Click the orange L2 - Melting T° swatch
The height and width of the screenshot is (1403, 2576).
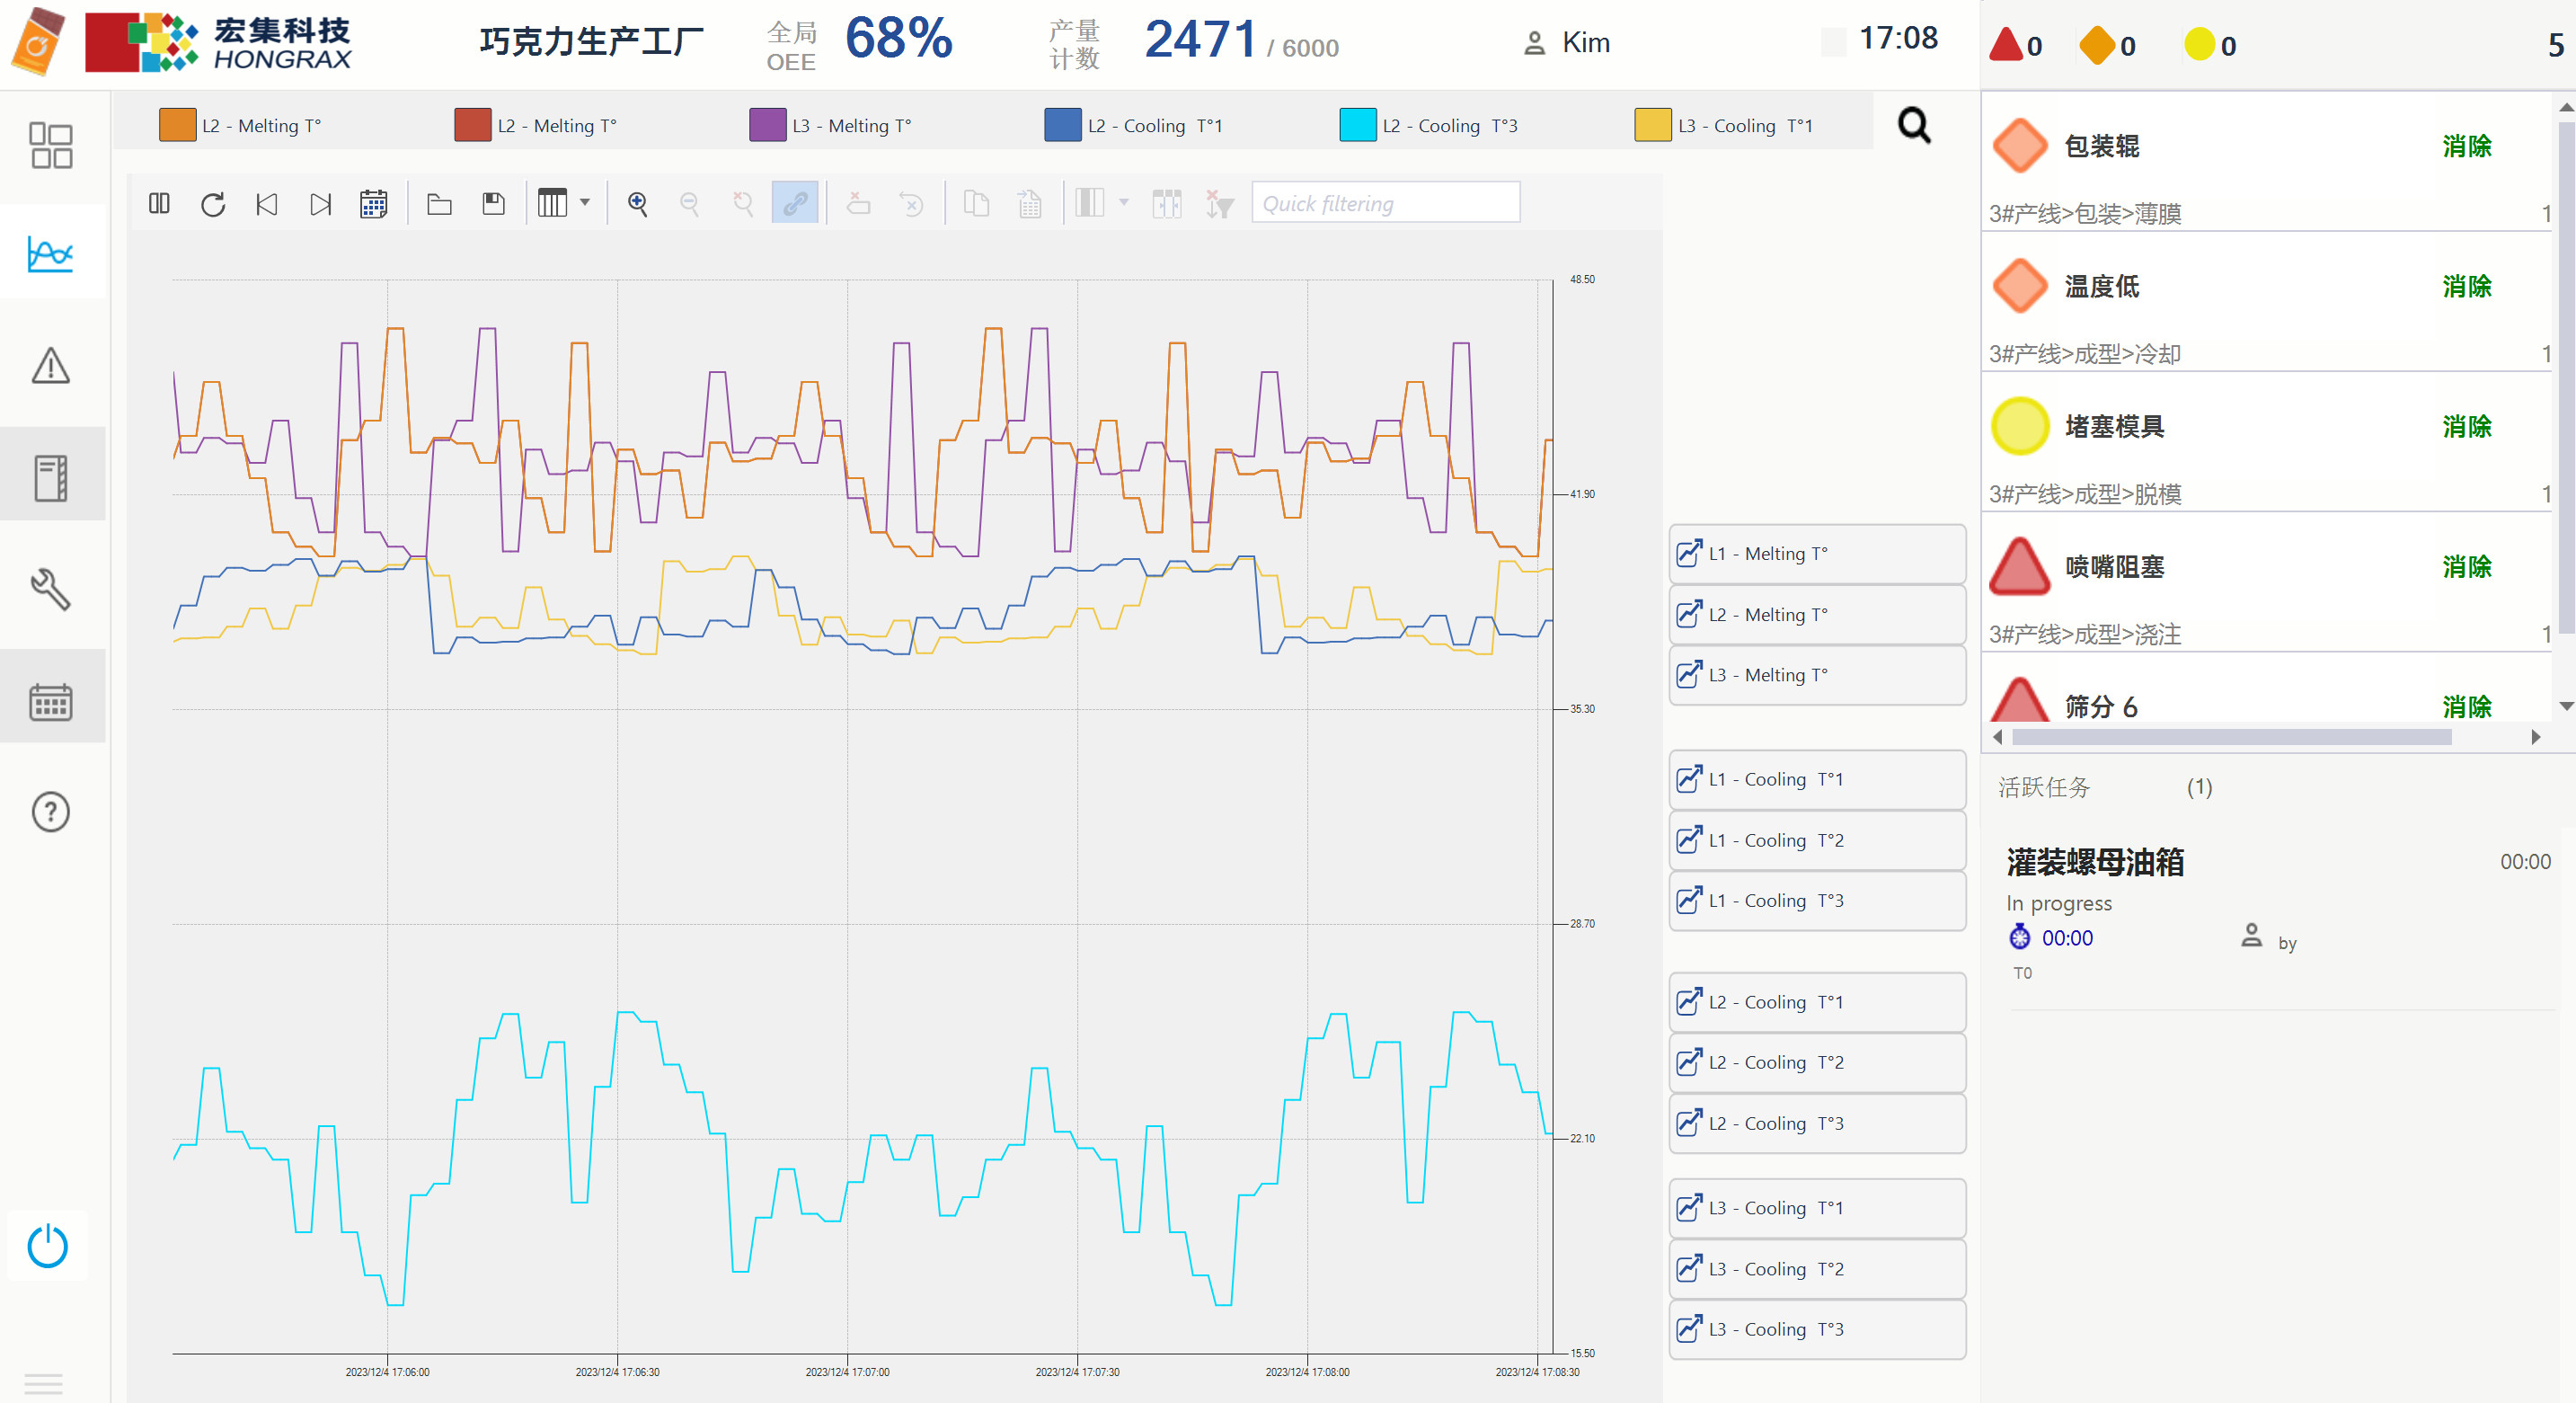[178, 125]
